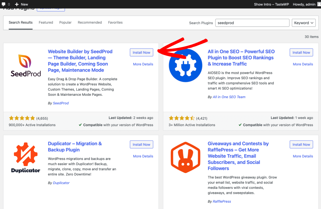This screenshot has width=321, height=209.
Task: Open More Details for RafflePress plugin
Action: (303, 156)
